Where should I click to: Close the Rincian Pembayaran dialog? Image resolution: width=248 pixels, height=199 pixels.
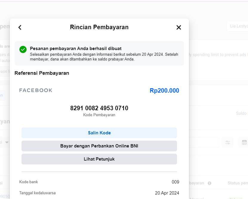coord(179,27)
